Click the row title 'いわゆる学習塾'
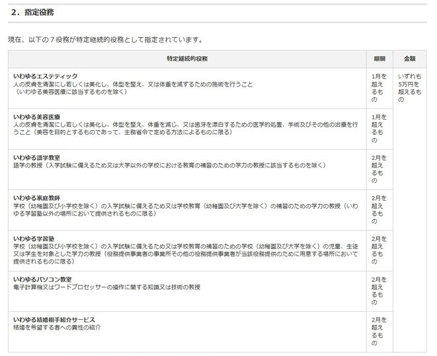The image size is (437, 356). pos(34,238)
